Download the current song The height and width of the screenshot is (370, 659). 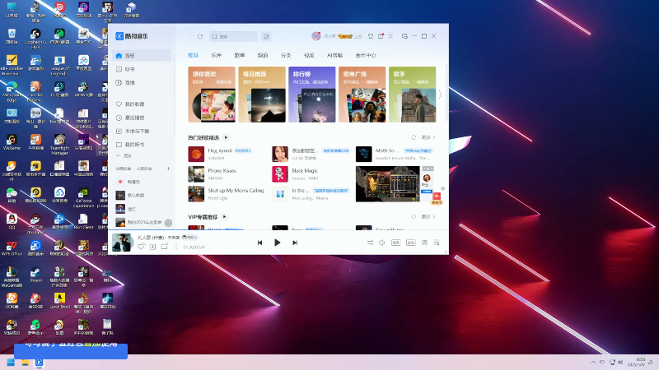(x=152, y=247)
